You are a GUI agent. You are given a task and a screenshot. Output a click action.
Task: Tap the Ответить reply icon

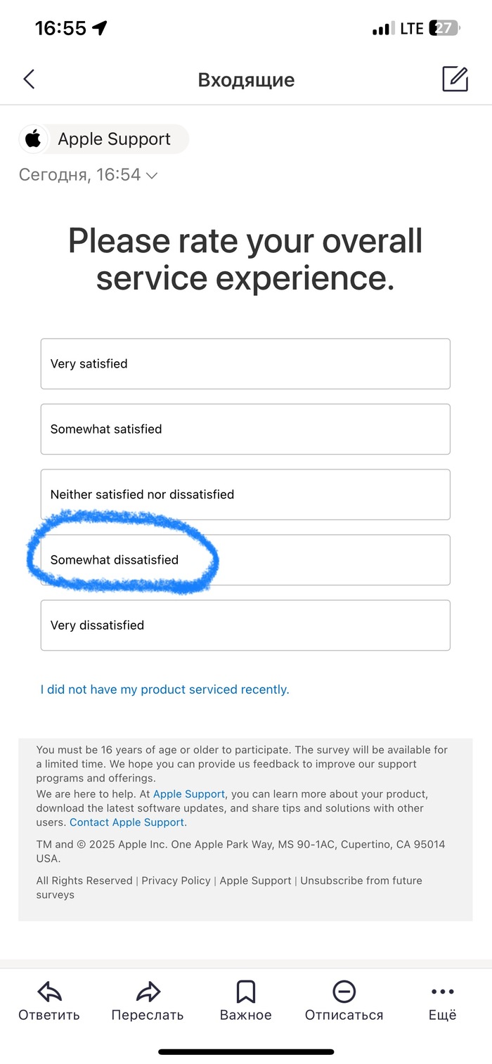(49, 992)
